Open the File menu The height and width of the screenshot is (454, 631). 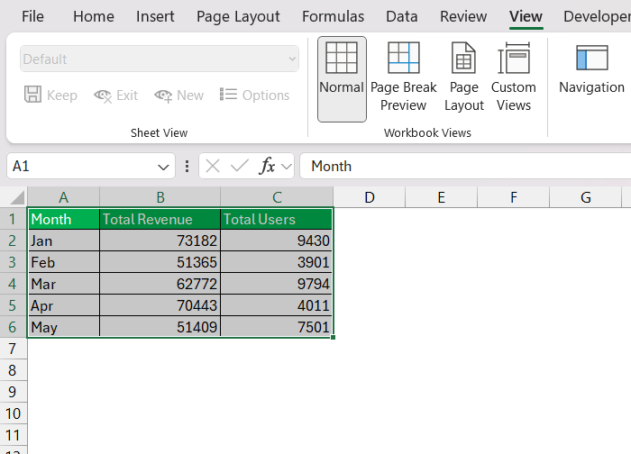pyautogui.click(x=32, y=16)
